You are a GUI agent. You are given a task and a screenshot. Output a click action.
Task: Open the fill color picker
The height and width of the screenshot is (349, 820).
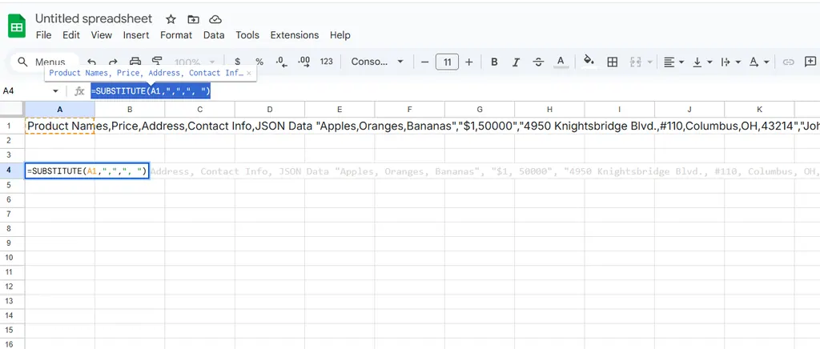(589, 62)
